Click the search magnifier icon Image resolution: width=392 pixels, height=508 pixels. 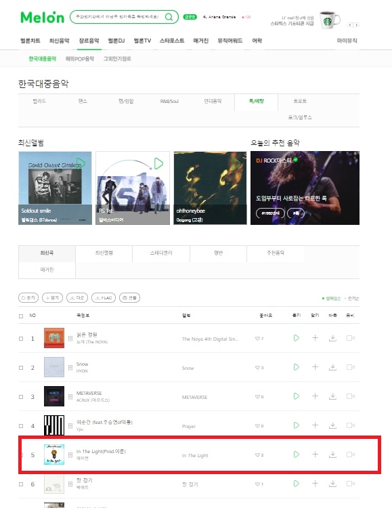(x=169, y=17)
